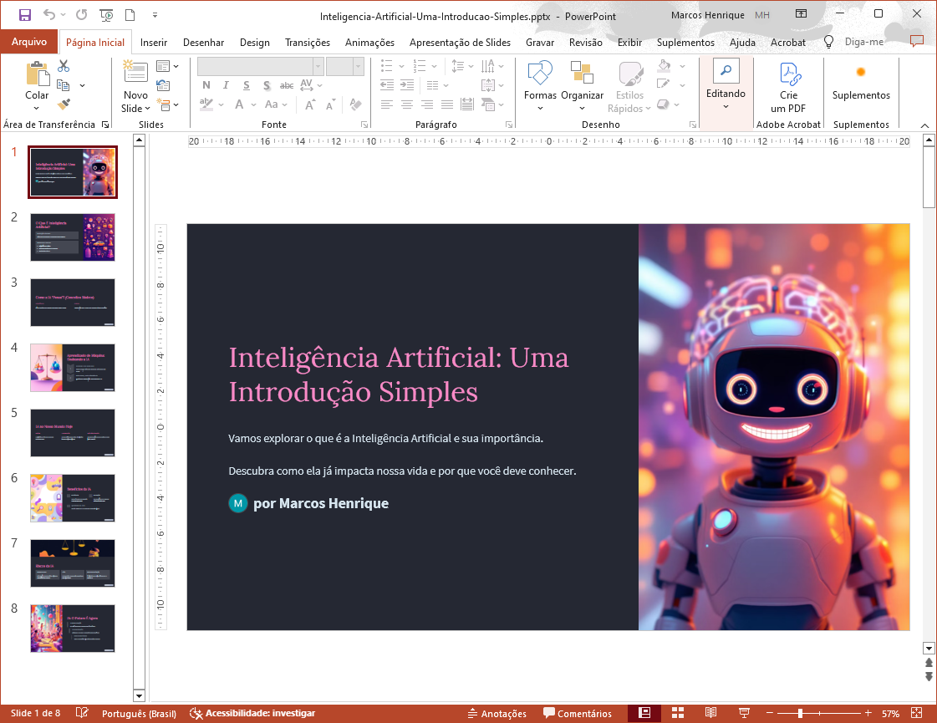Switch to Reading view in status bar
The width and height of the screenshot is (937, 723).
710,713
